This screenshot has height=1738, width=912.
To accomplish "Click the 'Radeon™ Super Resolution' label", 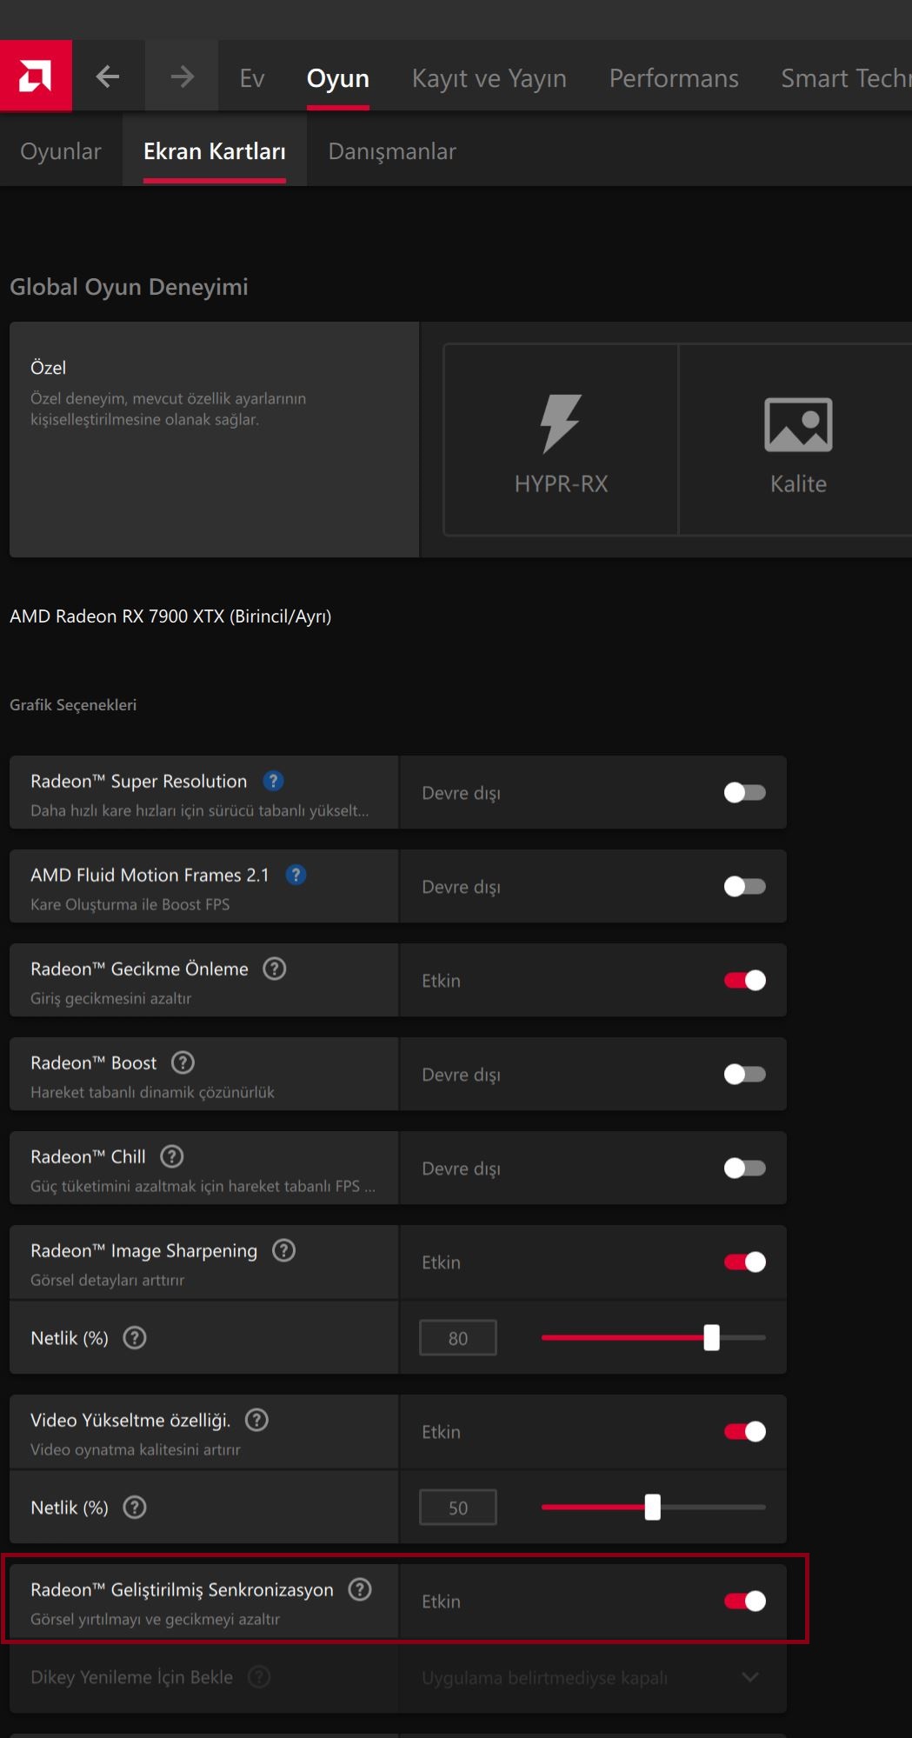I will click(139, 782).
